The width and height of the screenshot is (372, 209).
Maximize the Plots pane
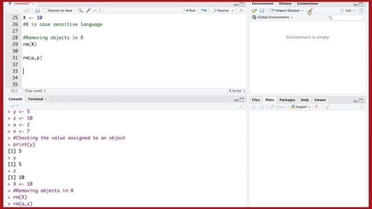tap(361, 100)
